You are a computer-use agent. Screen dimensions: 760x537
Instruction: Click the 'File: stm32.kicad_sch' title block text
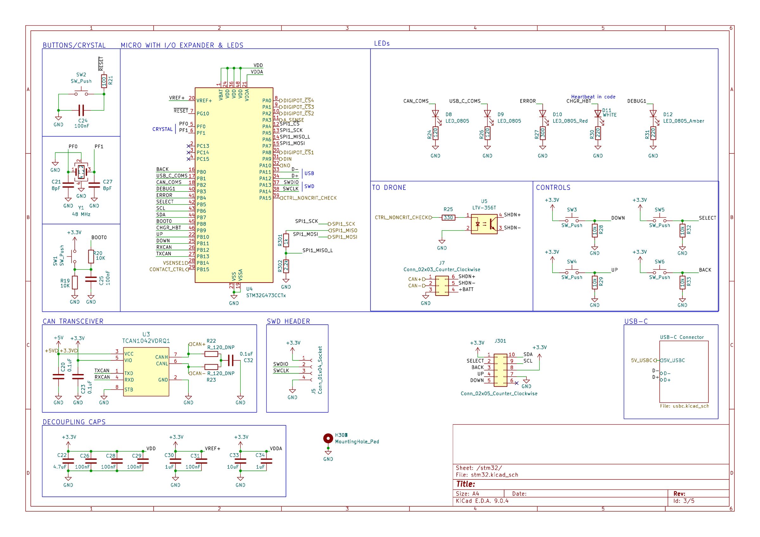click(x=487, y=475)
